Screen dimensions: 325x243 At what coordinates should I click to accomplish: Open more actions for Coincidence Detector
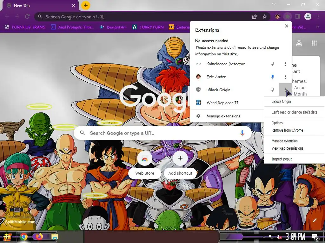coord(285,64)
